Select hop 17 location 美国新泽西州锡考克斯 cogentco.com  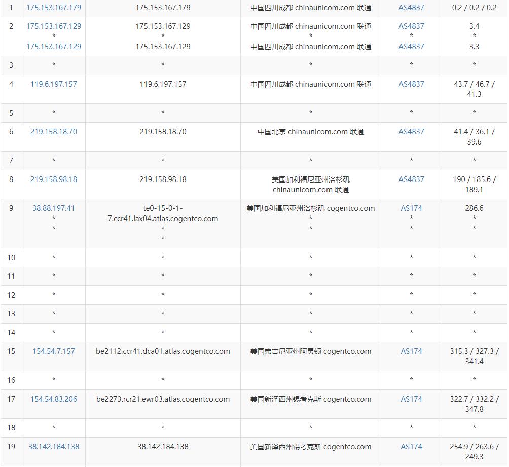311,399
